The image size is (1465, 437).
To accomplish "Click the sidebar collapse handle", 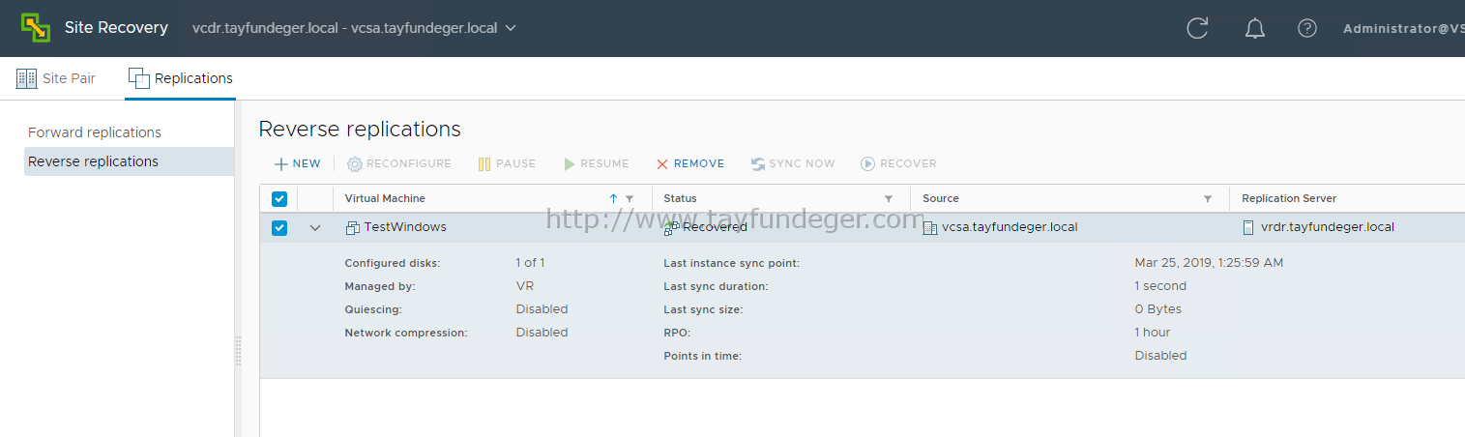I will point(238,351).
